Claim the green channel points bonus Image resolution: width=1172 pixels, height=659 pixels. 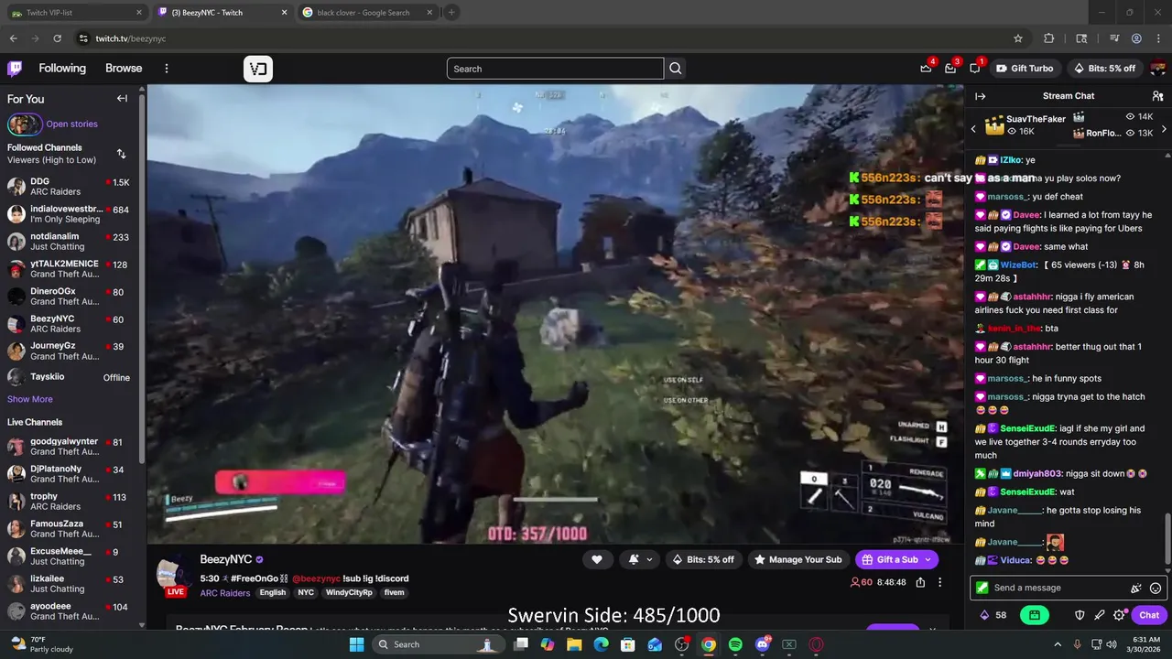(1034, 615)
